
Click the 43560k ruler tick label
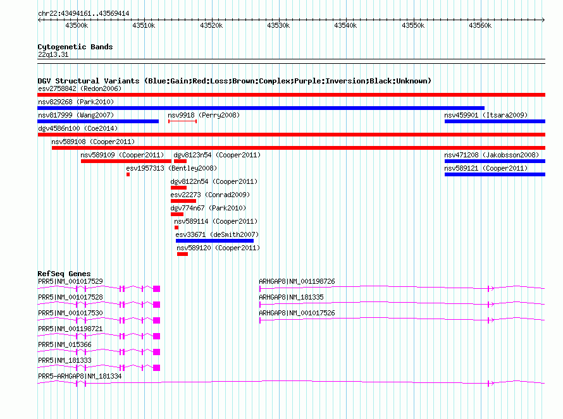pos(480,25)
